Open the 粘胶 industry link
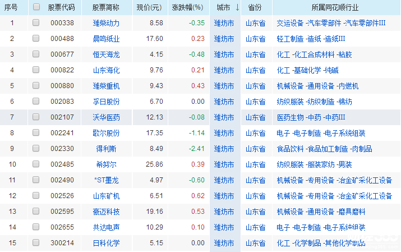Screen dimensions: 401x252 pyautogui.click(x=345, y=54)
